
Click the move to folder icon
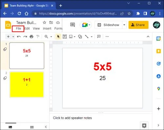point(51,23)
